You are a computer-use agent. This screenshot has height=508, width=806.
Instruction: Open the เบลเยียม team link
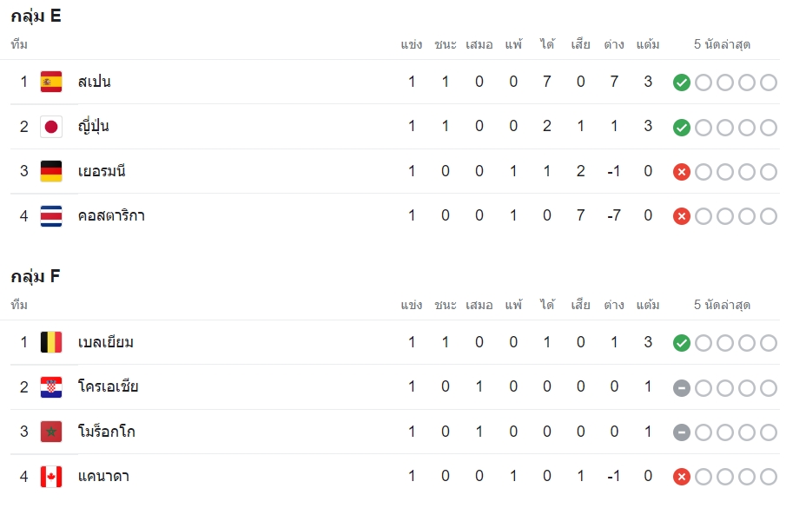click(105, 342)
